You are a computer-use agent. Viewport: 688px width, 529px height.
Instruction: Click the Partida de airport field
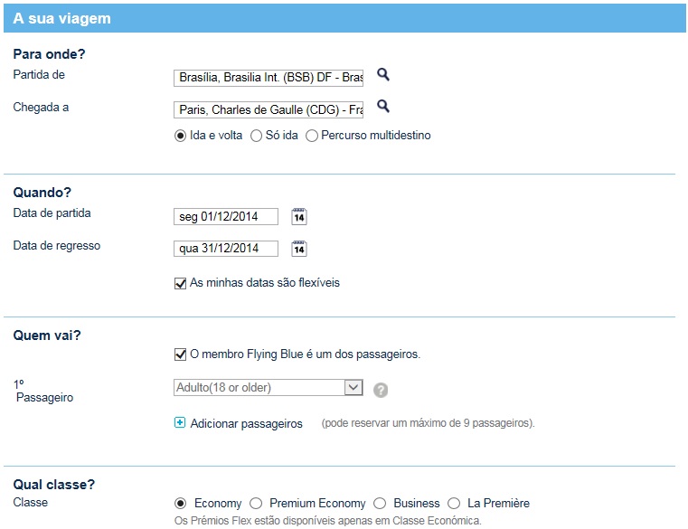click(x=269, y=78)
